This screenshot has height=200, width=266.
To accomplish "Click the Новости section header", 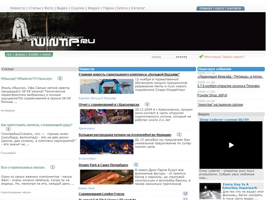I will (137, 69).
